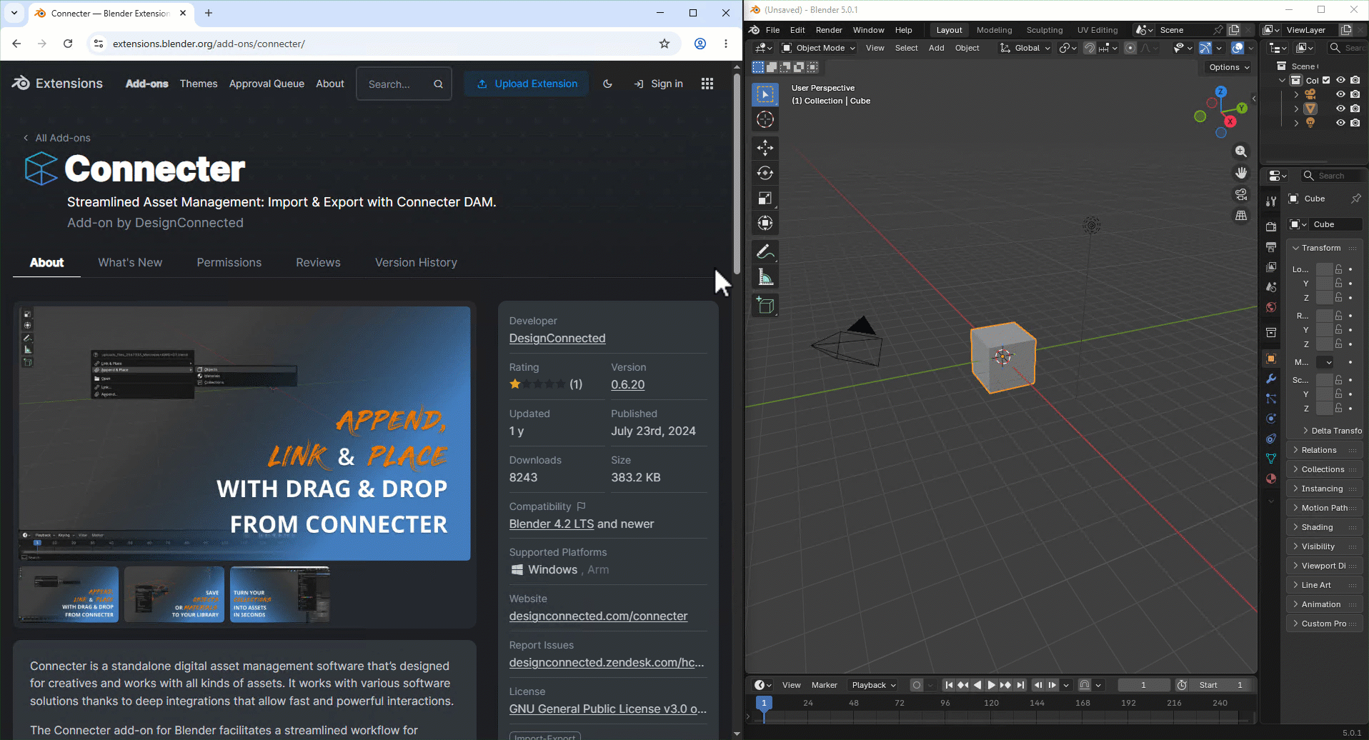This screenshot has height=740, width=1369.
Task: Select the Annotate tool in Blender
Action: [765, 251]
